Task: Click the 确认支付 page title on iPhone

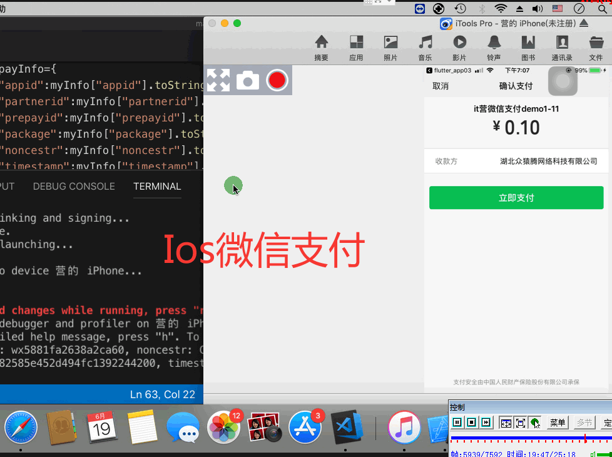Action: pyautogui.click(x=516, y=86)
